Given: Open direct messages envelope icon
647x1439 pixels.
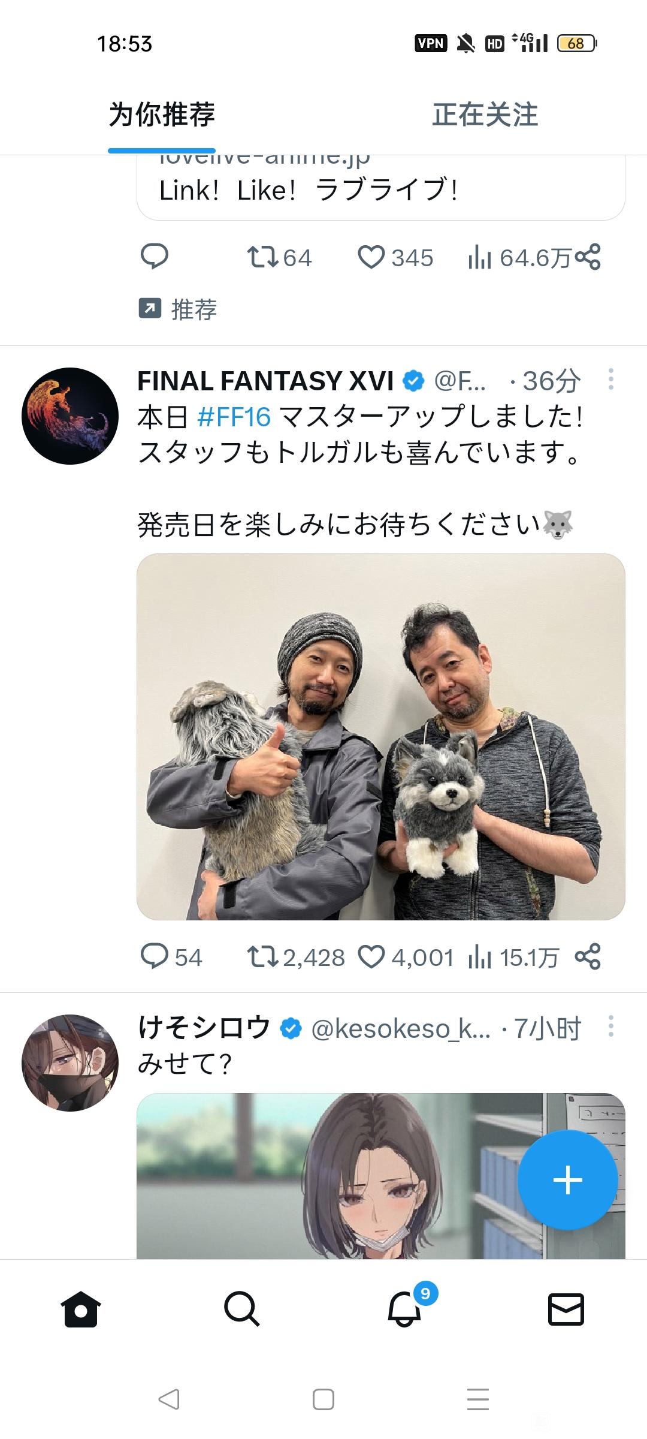Looking at the screenshot, I should (566, 1309).
